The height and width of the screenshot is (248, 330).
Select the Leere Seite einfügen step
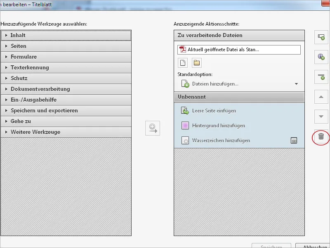(239, 111)
